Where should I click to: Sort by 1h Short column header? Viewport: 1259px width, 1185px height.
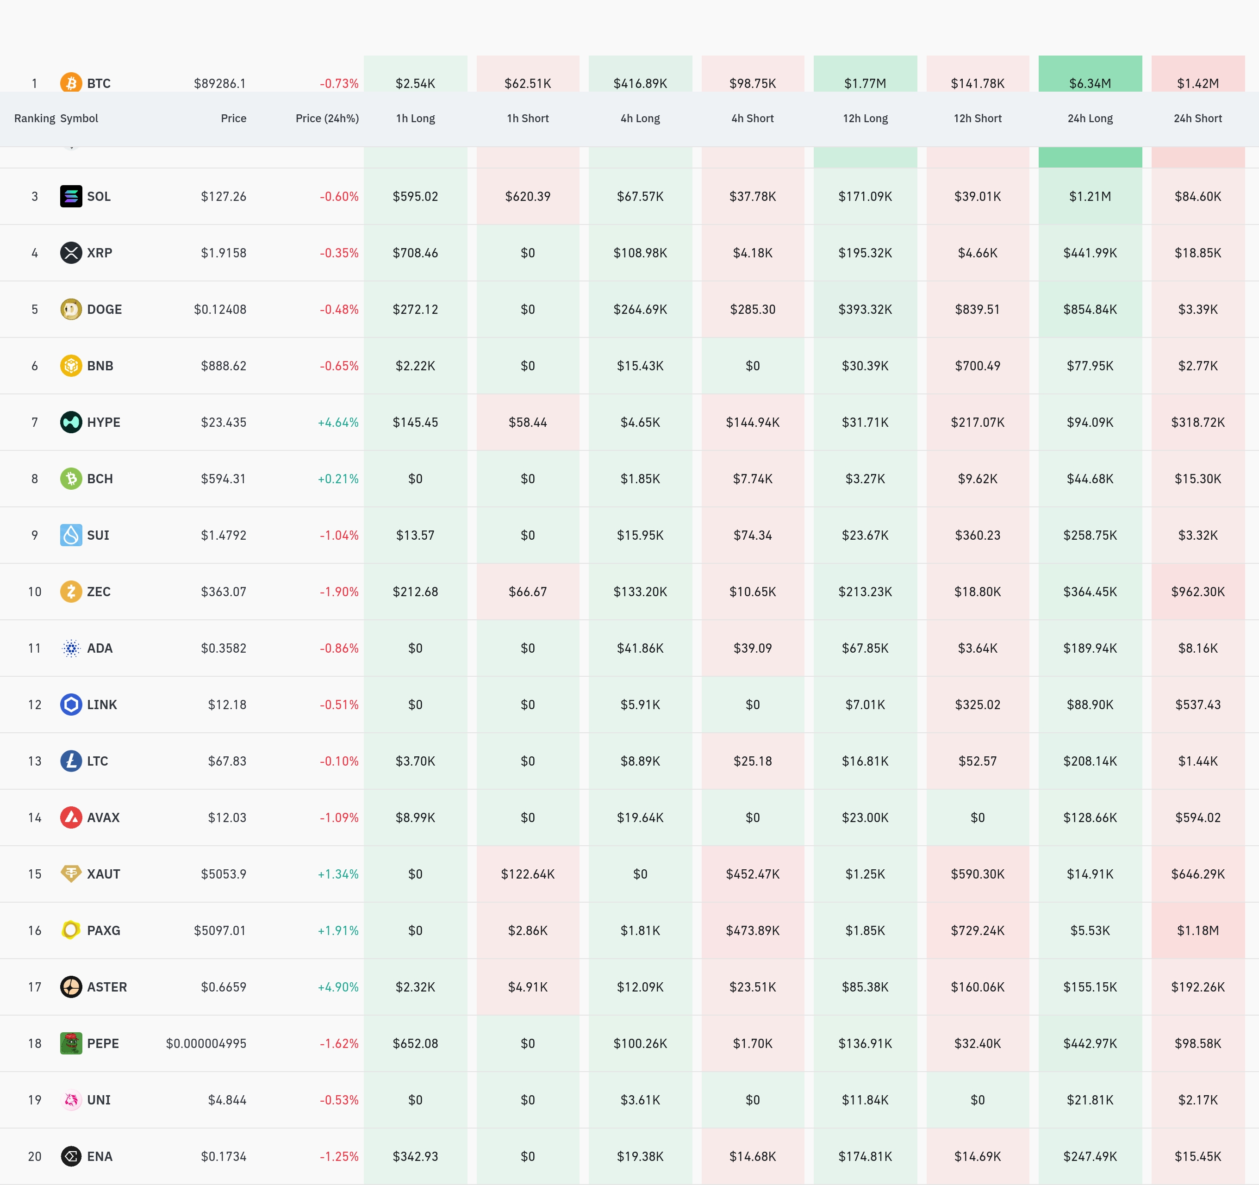tap(528, 118)
